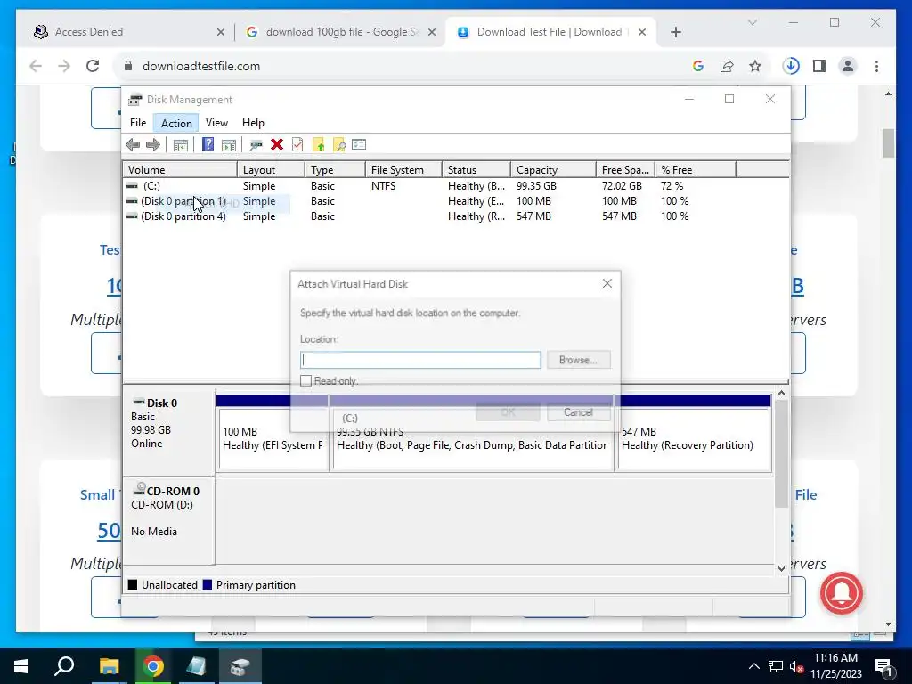Click the settings list toolbar icon
Image resolution: width=912 pixels, height=684 pixels.
click(x=359, y=145)
